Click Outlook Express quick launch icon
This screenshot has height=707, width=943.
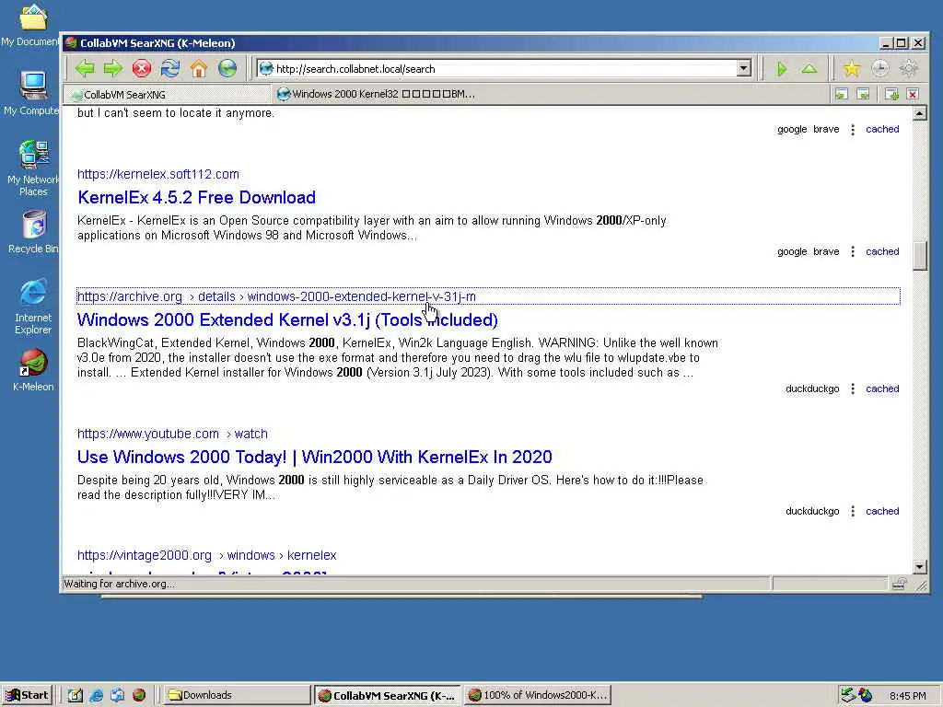coord(117,695)
